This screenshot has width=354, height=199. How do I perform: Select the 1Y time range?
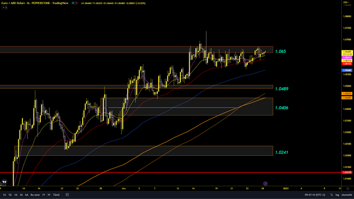tap(44, 195)
